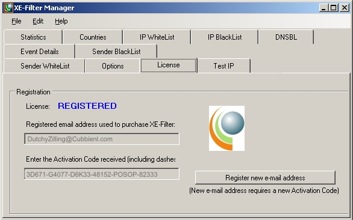The height and width of the screenshot is (220, 353).
Task: Open the Sender BlackList tab
Action: pos(116,52)
